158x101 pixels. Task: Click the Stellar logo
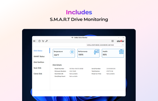(120, 41)
